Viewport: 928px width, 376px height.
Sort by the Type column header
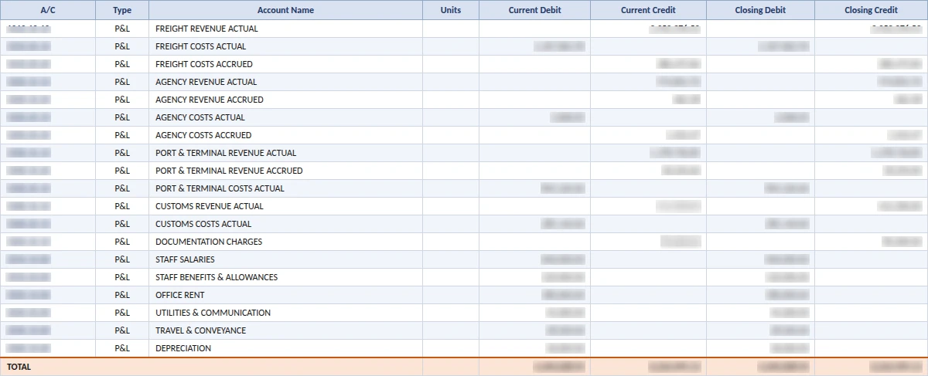pos(122,10)
